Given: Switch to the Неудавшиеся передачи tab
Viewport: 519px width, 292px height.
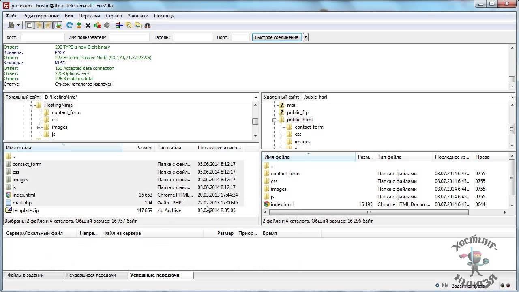Looking at the screenshot, I should coord(91,275).
